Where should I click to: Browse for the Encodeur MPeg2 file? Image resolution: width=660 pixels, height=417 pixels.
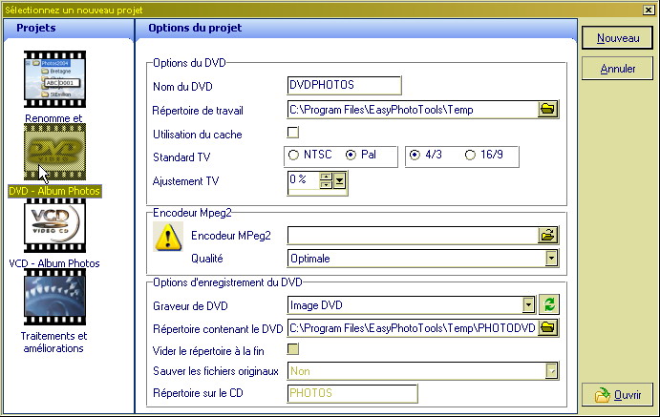tap(547, 235)
